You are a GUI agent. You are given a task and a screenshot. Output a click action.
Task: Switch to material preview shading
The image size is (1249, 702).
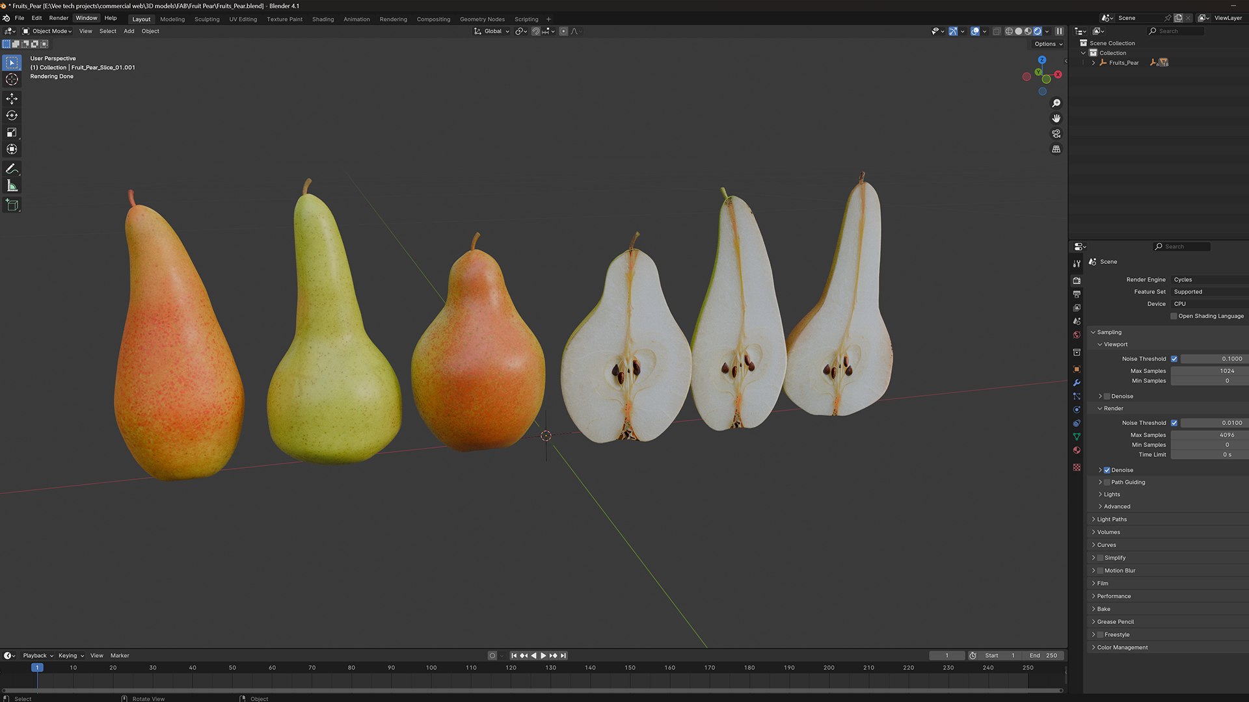pos(1028,31)
